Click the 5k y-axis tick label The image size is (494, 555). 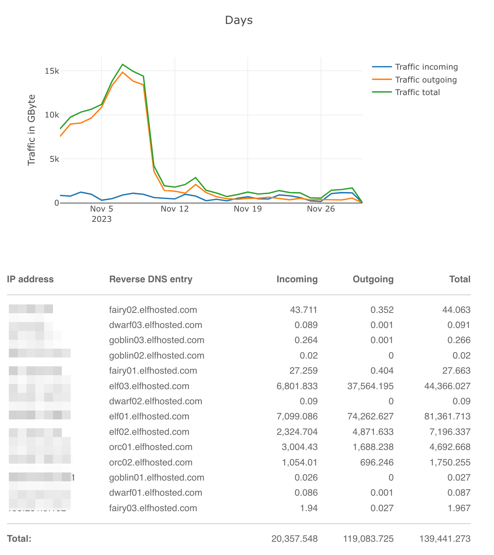click(54, 159)
